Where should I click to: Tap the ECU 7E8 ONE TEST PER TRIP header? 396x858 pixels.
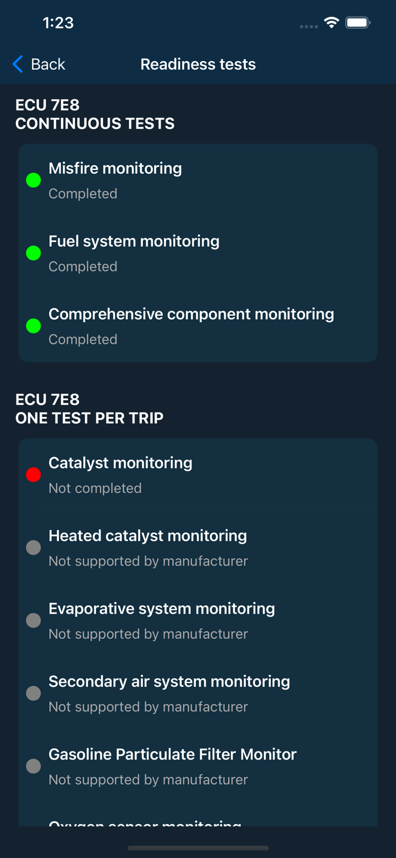click(x=89, y=409)
